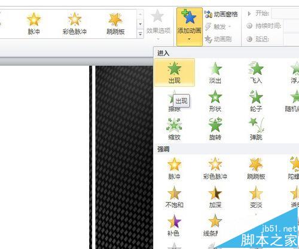Screen dimensions: 299x249
Task: Choose the 弹跳 entrance animation
Action: pos(256,129)
